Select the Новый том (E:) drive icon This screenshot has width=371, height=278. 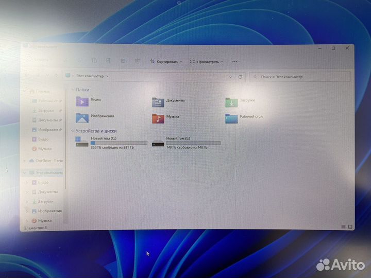[x=158, y=144]
